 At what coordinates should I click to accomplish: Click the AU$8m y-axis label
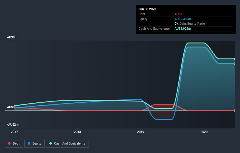12,37
